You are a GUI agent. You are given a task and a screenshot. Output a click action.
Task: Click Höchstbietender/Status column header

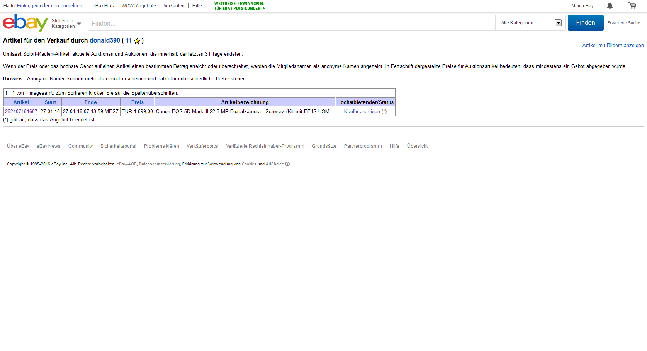(x=365, y=102)
